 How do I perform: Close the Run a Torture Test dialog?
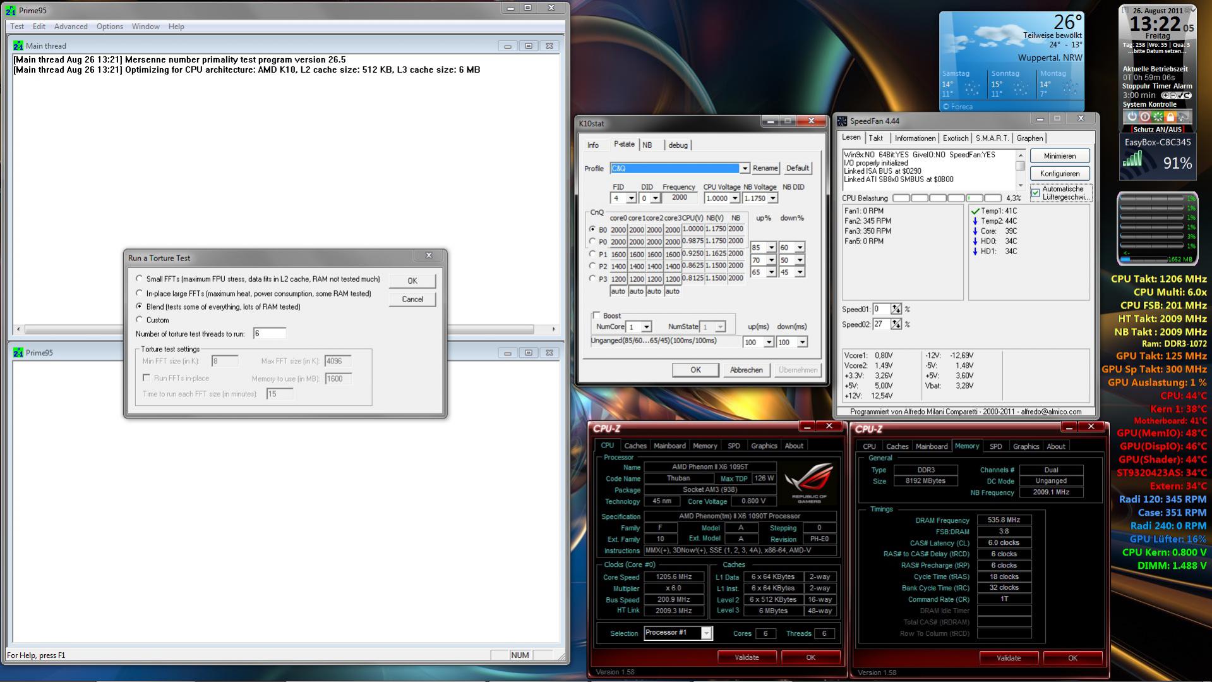pos(429,255)
